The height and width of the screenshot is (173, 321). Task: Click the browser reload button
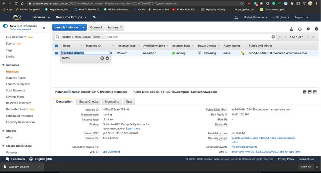click(16, 4)
